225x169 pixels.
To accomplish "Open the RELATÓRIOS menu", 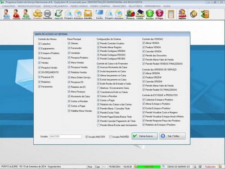I will click(x=135, y=6).
